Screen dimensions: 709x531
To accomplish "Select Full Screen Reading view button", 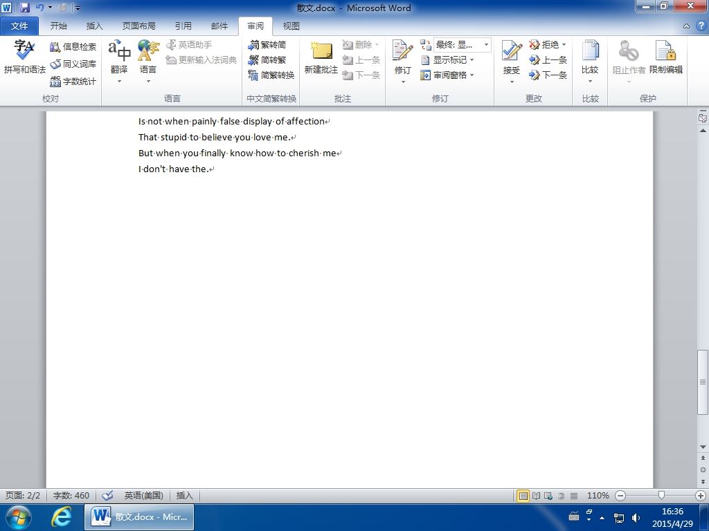I will click(x=537, y=496).
